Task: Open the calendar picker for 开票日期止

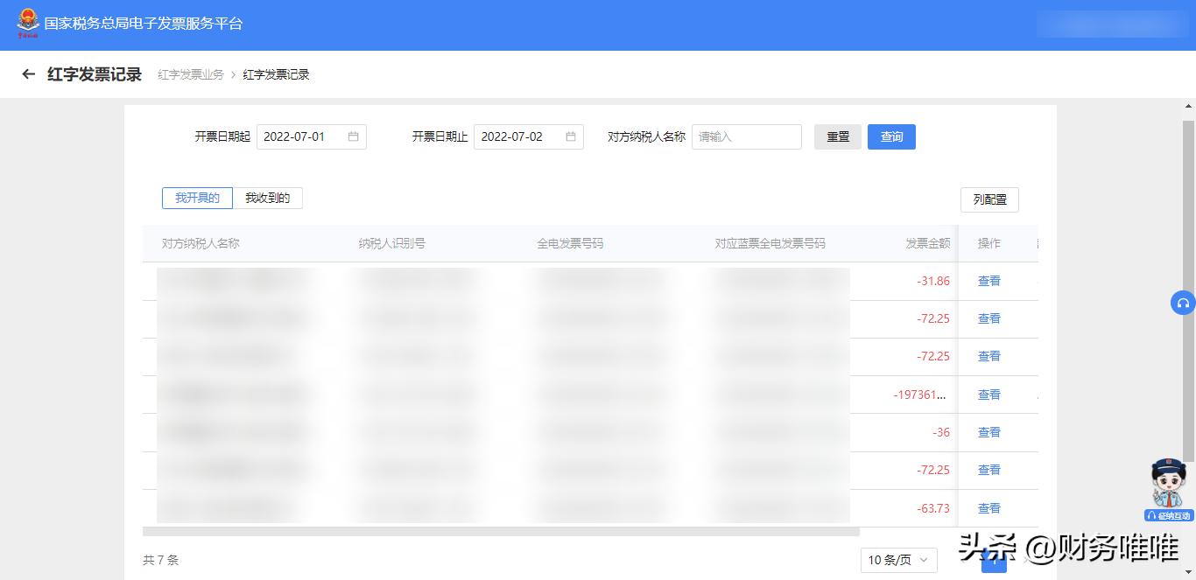Action: click(571, 136)
